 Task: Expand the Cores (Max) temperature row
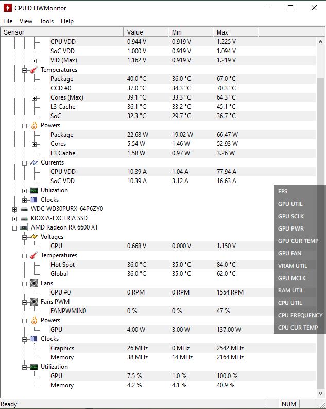tap(34, 97)
